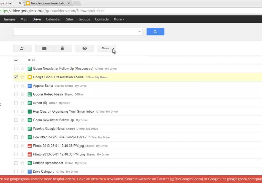Image resolution: width=262 pixels, height=183 pixels.
Task: Click the form icon of Gooru Newsletter Follow Up
Action: point(30,120)
